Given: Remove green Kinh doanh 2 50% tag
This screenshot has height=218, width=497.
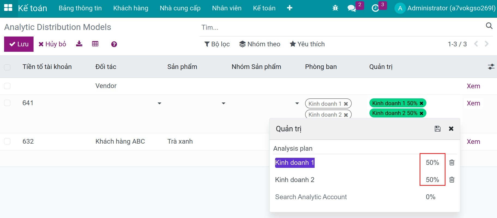Looking at the screenshot, I should 421,113.
